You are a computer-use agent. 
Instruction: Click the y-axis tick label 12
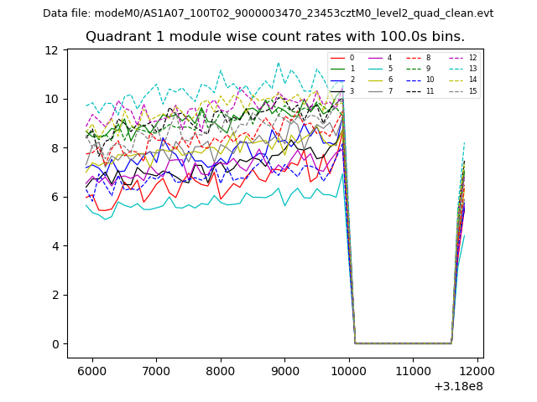pyautogui.click(x=52, y=50)
